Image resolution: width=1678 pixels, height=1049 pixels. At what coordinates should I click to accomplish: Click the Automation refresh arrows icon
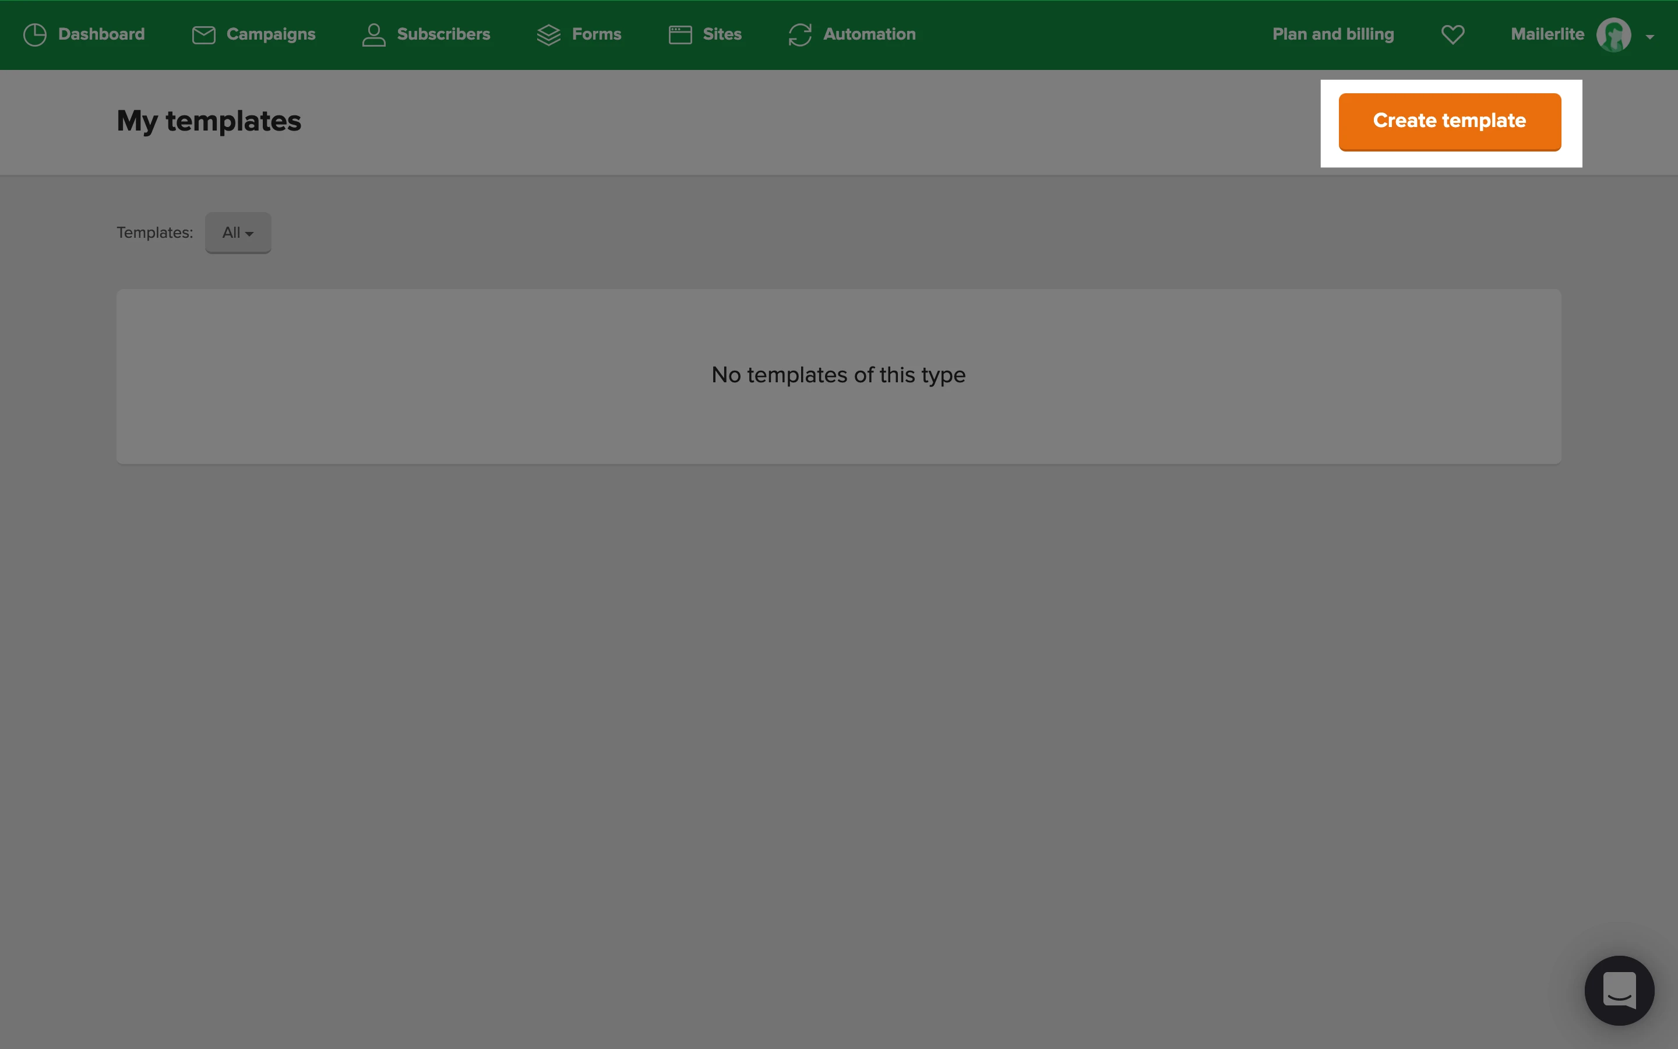click(799, 35)
